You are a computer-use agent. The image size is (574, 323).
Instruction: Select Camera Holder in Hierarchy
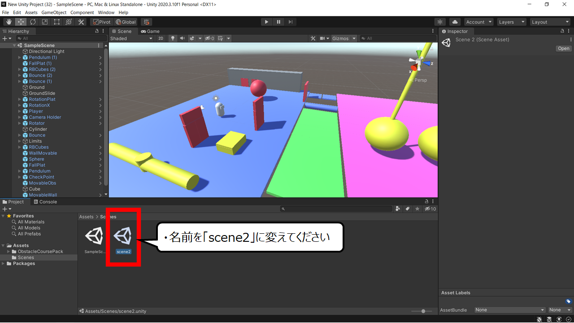45,117
